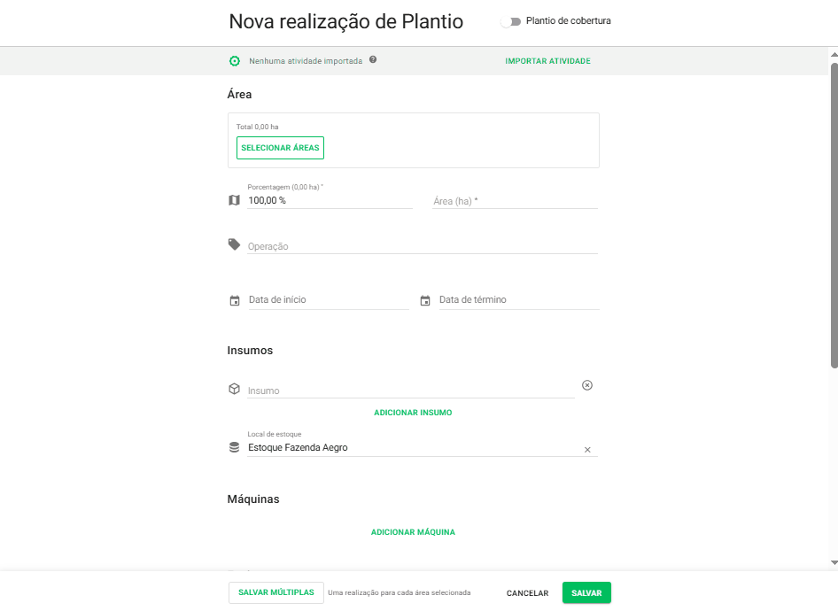Open the calendar icon for Data de início
Viewport: 838px width, 611px height.
[234, 299]
